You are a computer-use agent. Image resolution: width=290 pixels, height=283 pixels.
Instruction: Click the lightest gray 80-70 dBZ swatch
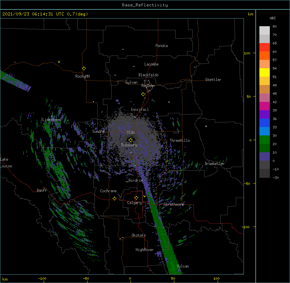pos(264,30)
